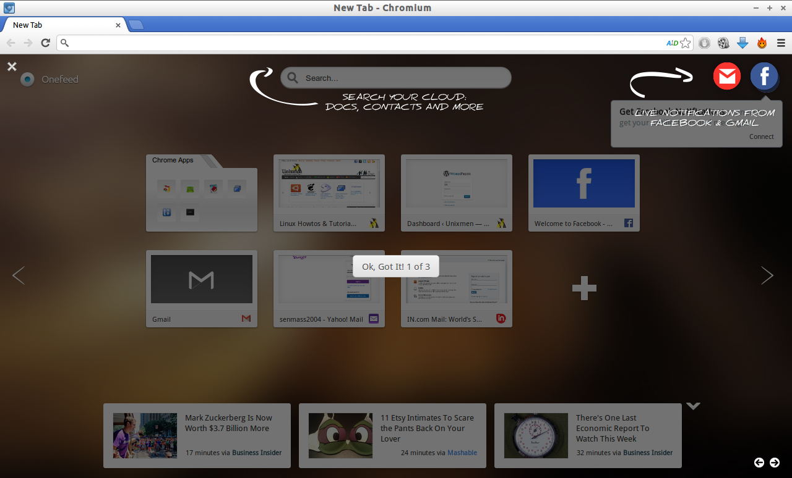Open the Hola flame extension
The height and width of the screenshot is (478, 792).
click(762, 43)
